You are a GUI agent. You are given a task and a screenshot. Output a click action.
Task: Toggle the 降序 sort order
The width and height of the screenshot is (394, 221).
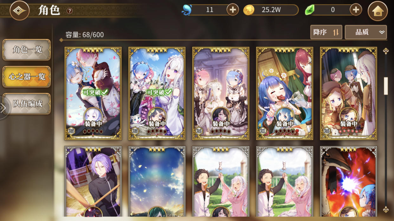click(x=326, y=32)
